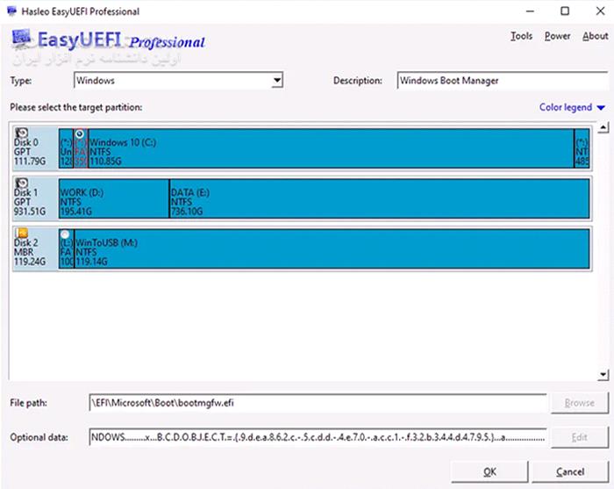
Task: Open the Power menu
Action: pyautogui.click(x=557, y=36)
